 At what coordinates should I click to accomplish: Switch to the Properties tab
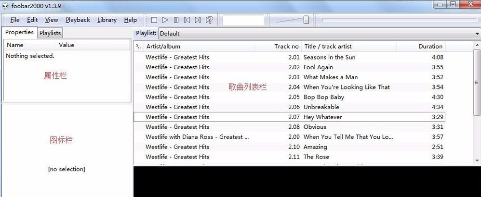click(19, 32)
